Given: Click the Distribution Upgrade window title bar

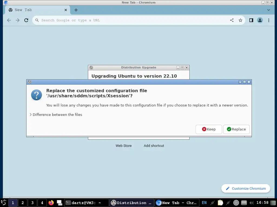Looking at the screenshot, I should [138, 68].
